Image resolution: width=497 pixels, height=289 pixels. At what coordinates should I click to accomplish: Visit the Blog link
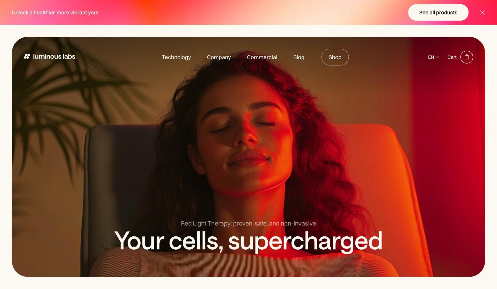point(299,57)
